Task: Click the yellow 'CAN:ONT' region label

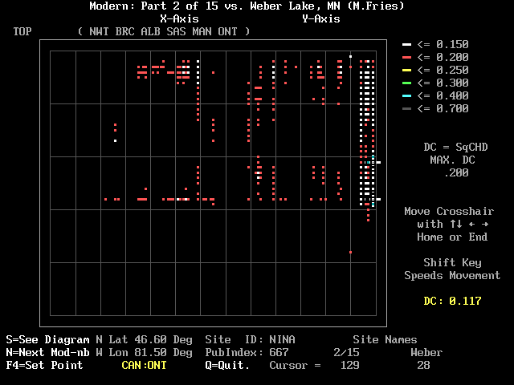Action: coord(144,366)
